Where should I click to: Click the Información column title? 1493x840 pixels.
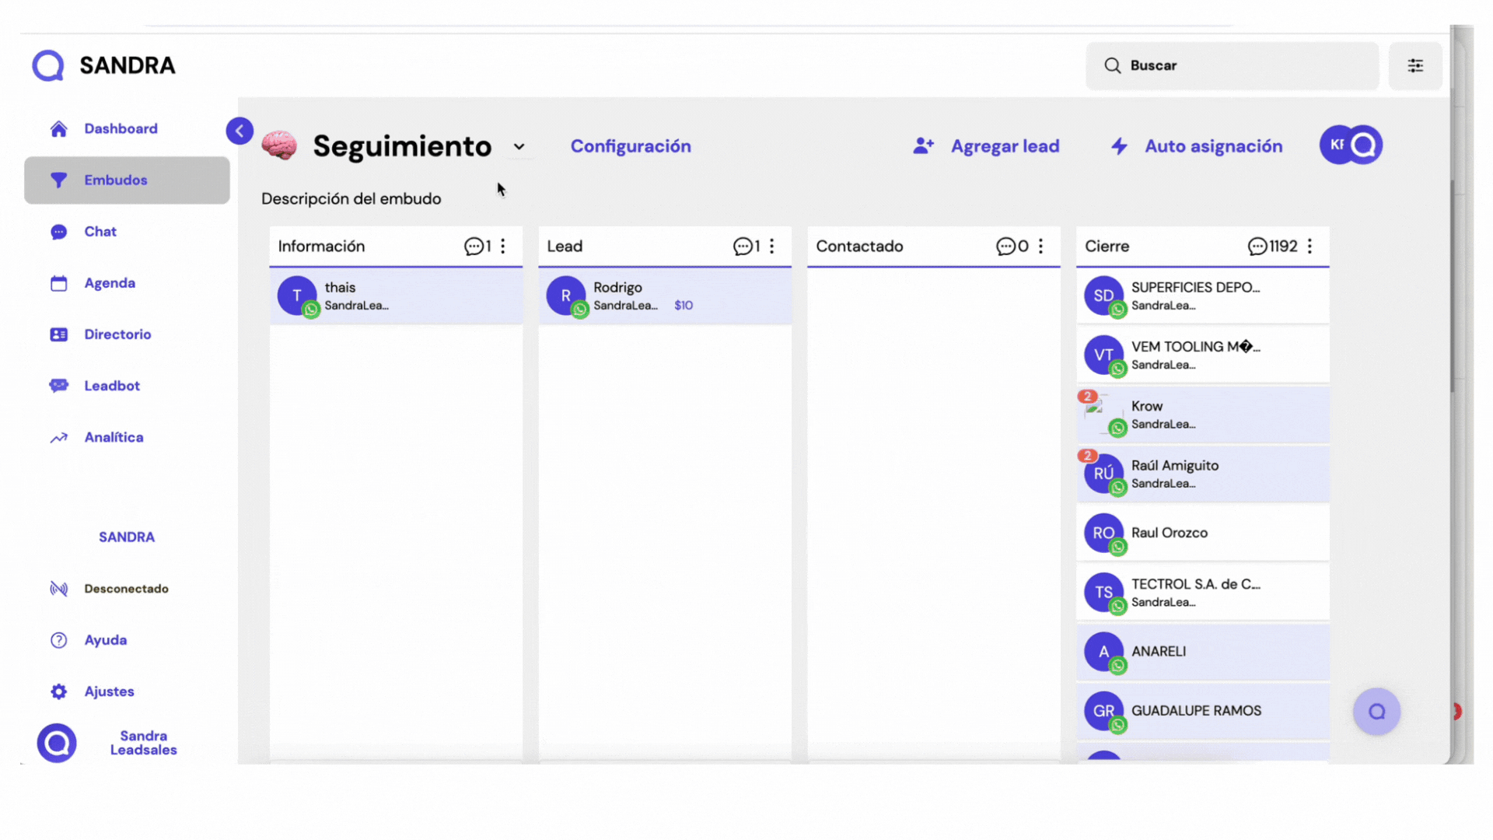tap(321, 247)
